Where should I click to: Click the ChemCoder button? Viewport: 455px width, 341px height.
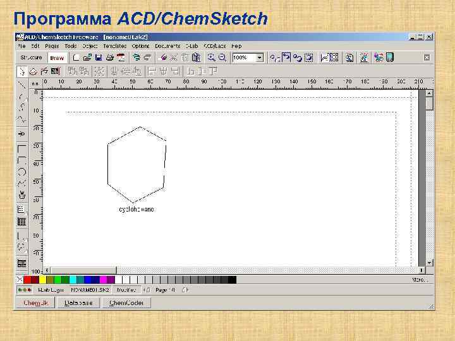[x=126, y=302]
